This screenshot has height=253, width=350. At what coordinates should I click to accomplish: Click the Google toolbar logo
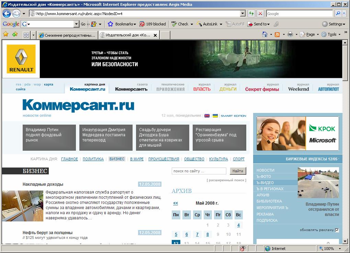click(x=11, y=24)
